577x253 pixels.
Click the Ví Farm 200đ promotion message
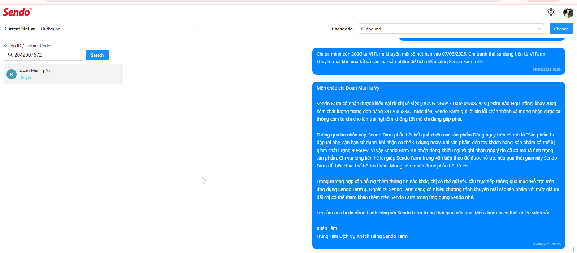click(x=438, y=61)
